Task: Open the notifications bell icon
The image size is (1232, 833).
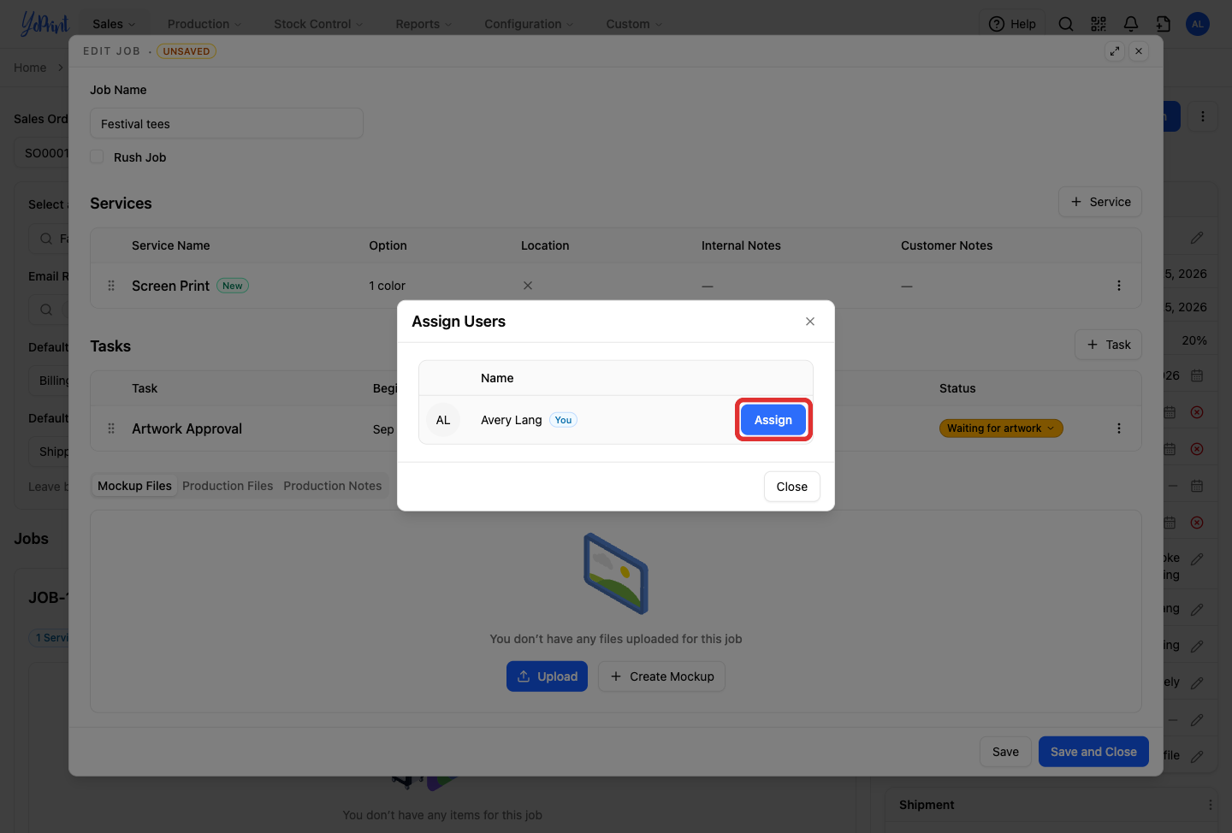Action: [x=1130, y=24]
